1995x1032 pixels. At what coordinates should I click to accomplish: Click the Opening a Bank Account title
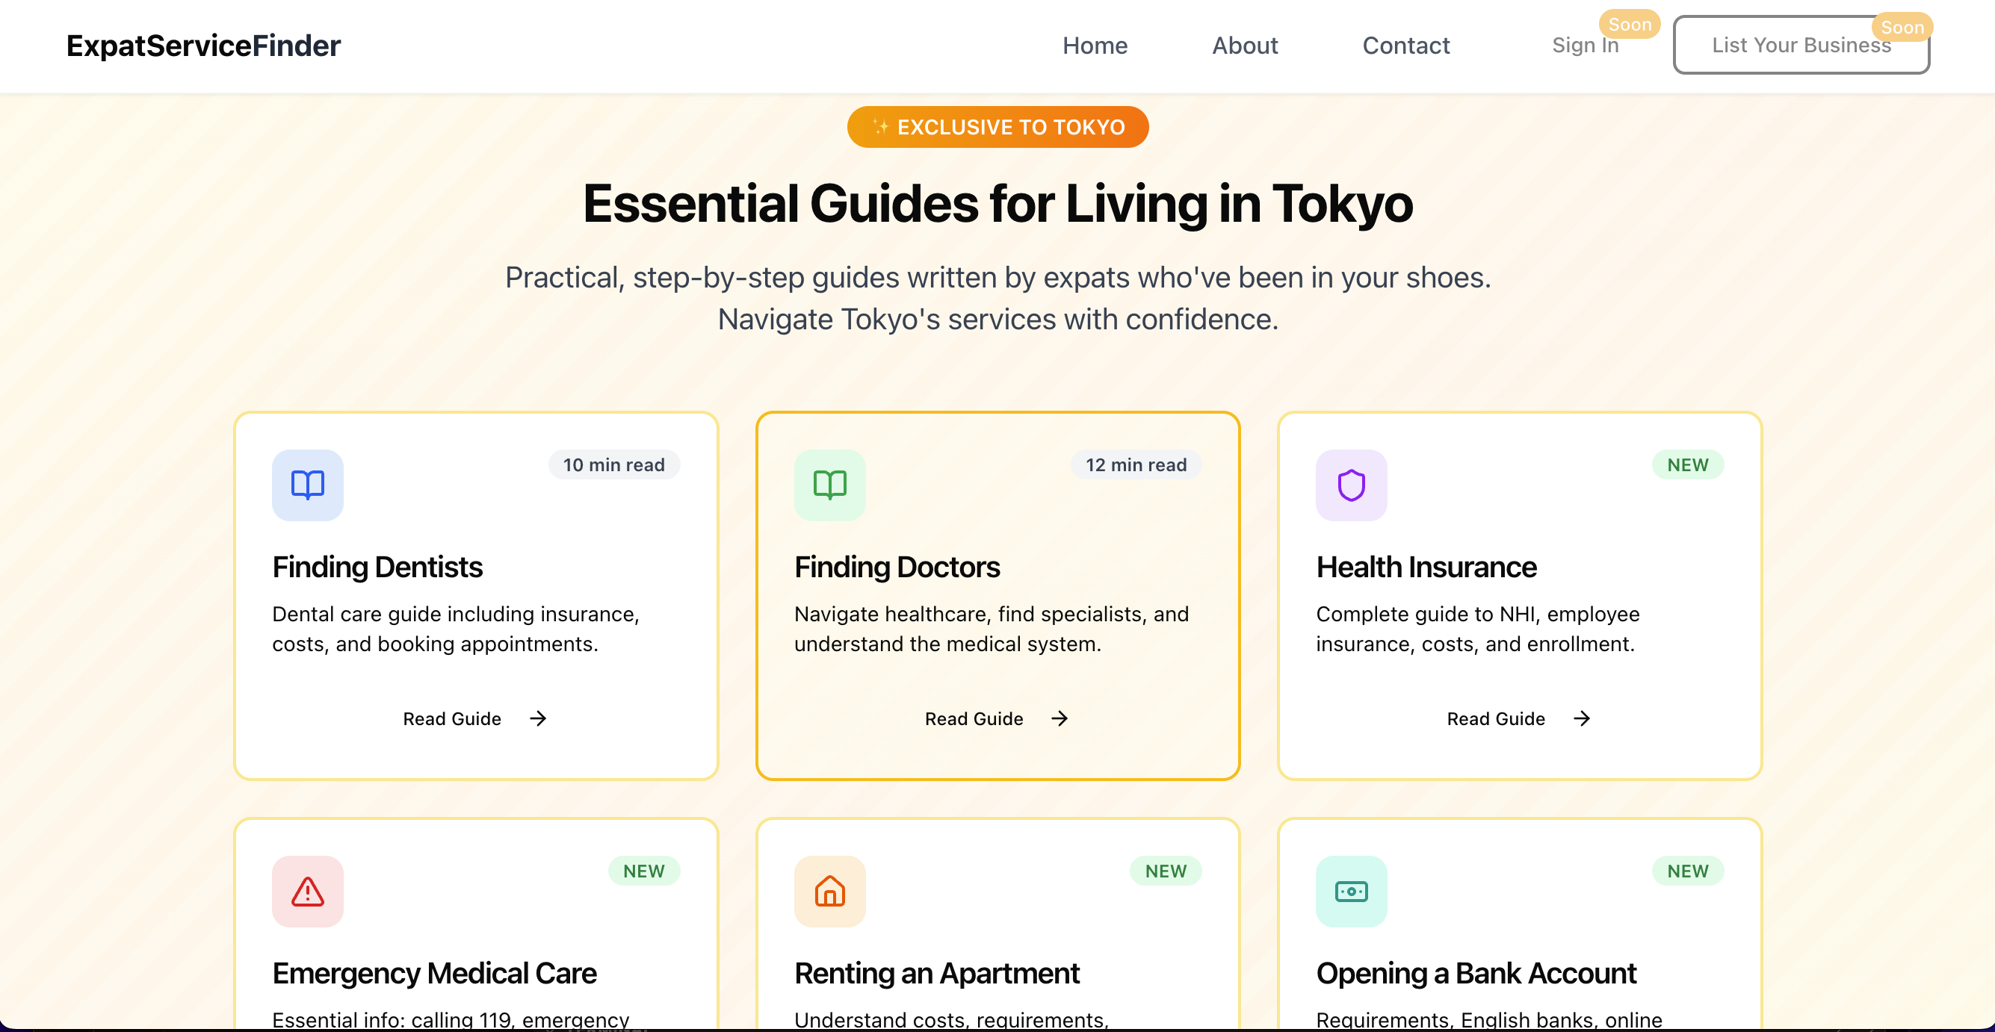(x=1476, y=974)
